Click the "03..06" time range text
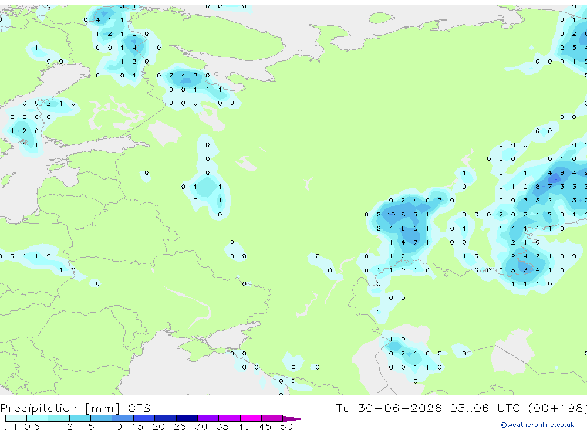587x430 pixels. coord(470,408)
